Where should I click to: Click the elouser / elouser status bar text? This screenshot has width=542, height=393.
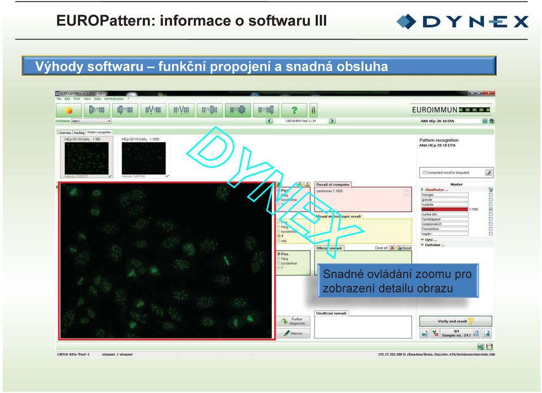coord(117,354)
